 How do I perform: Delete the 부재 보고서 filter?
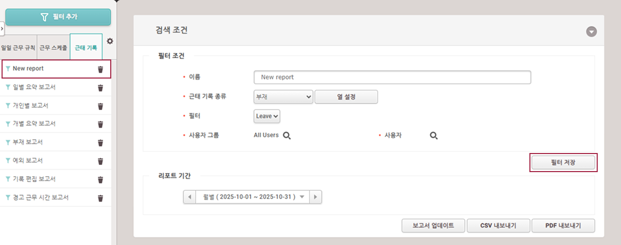[x=100, y=143]
